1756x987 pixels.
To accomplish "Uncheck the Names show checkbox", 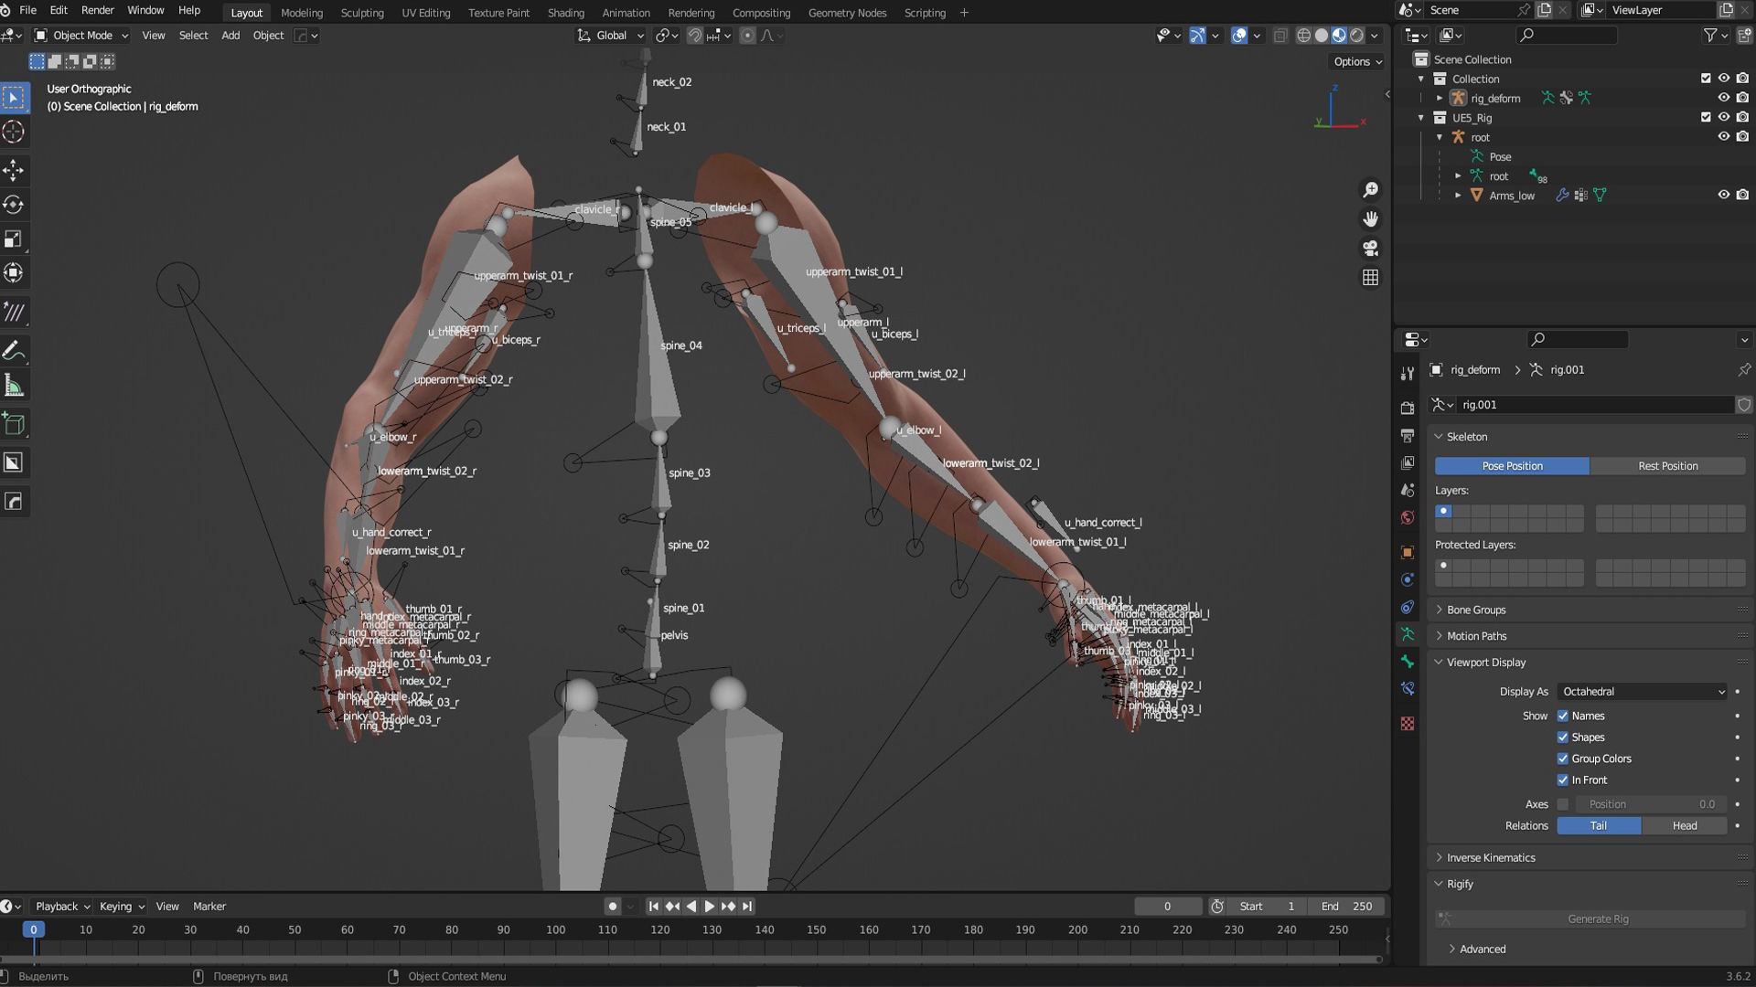I will [1563, 716].
